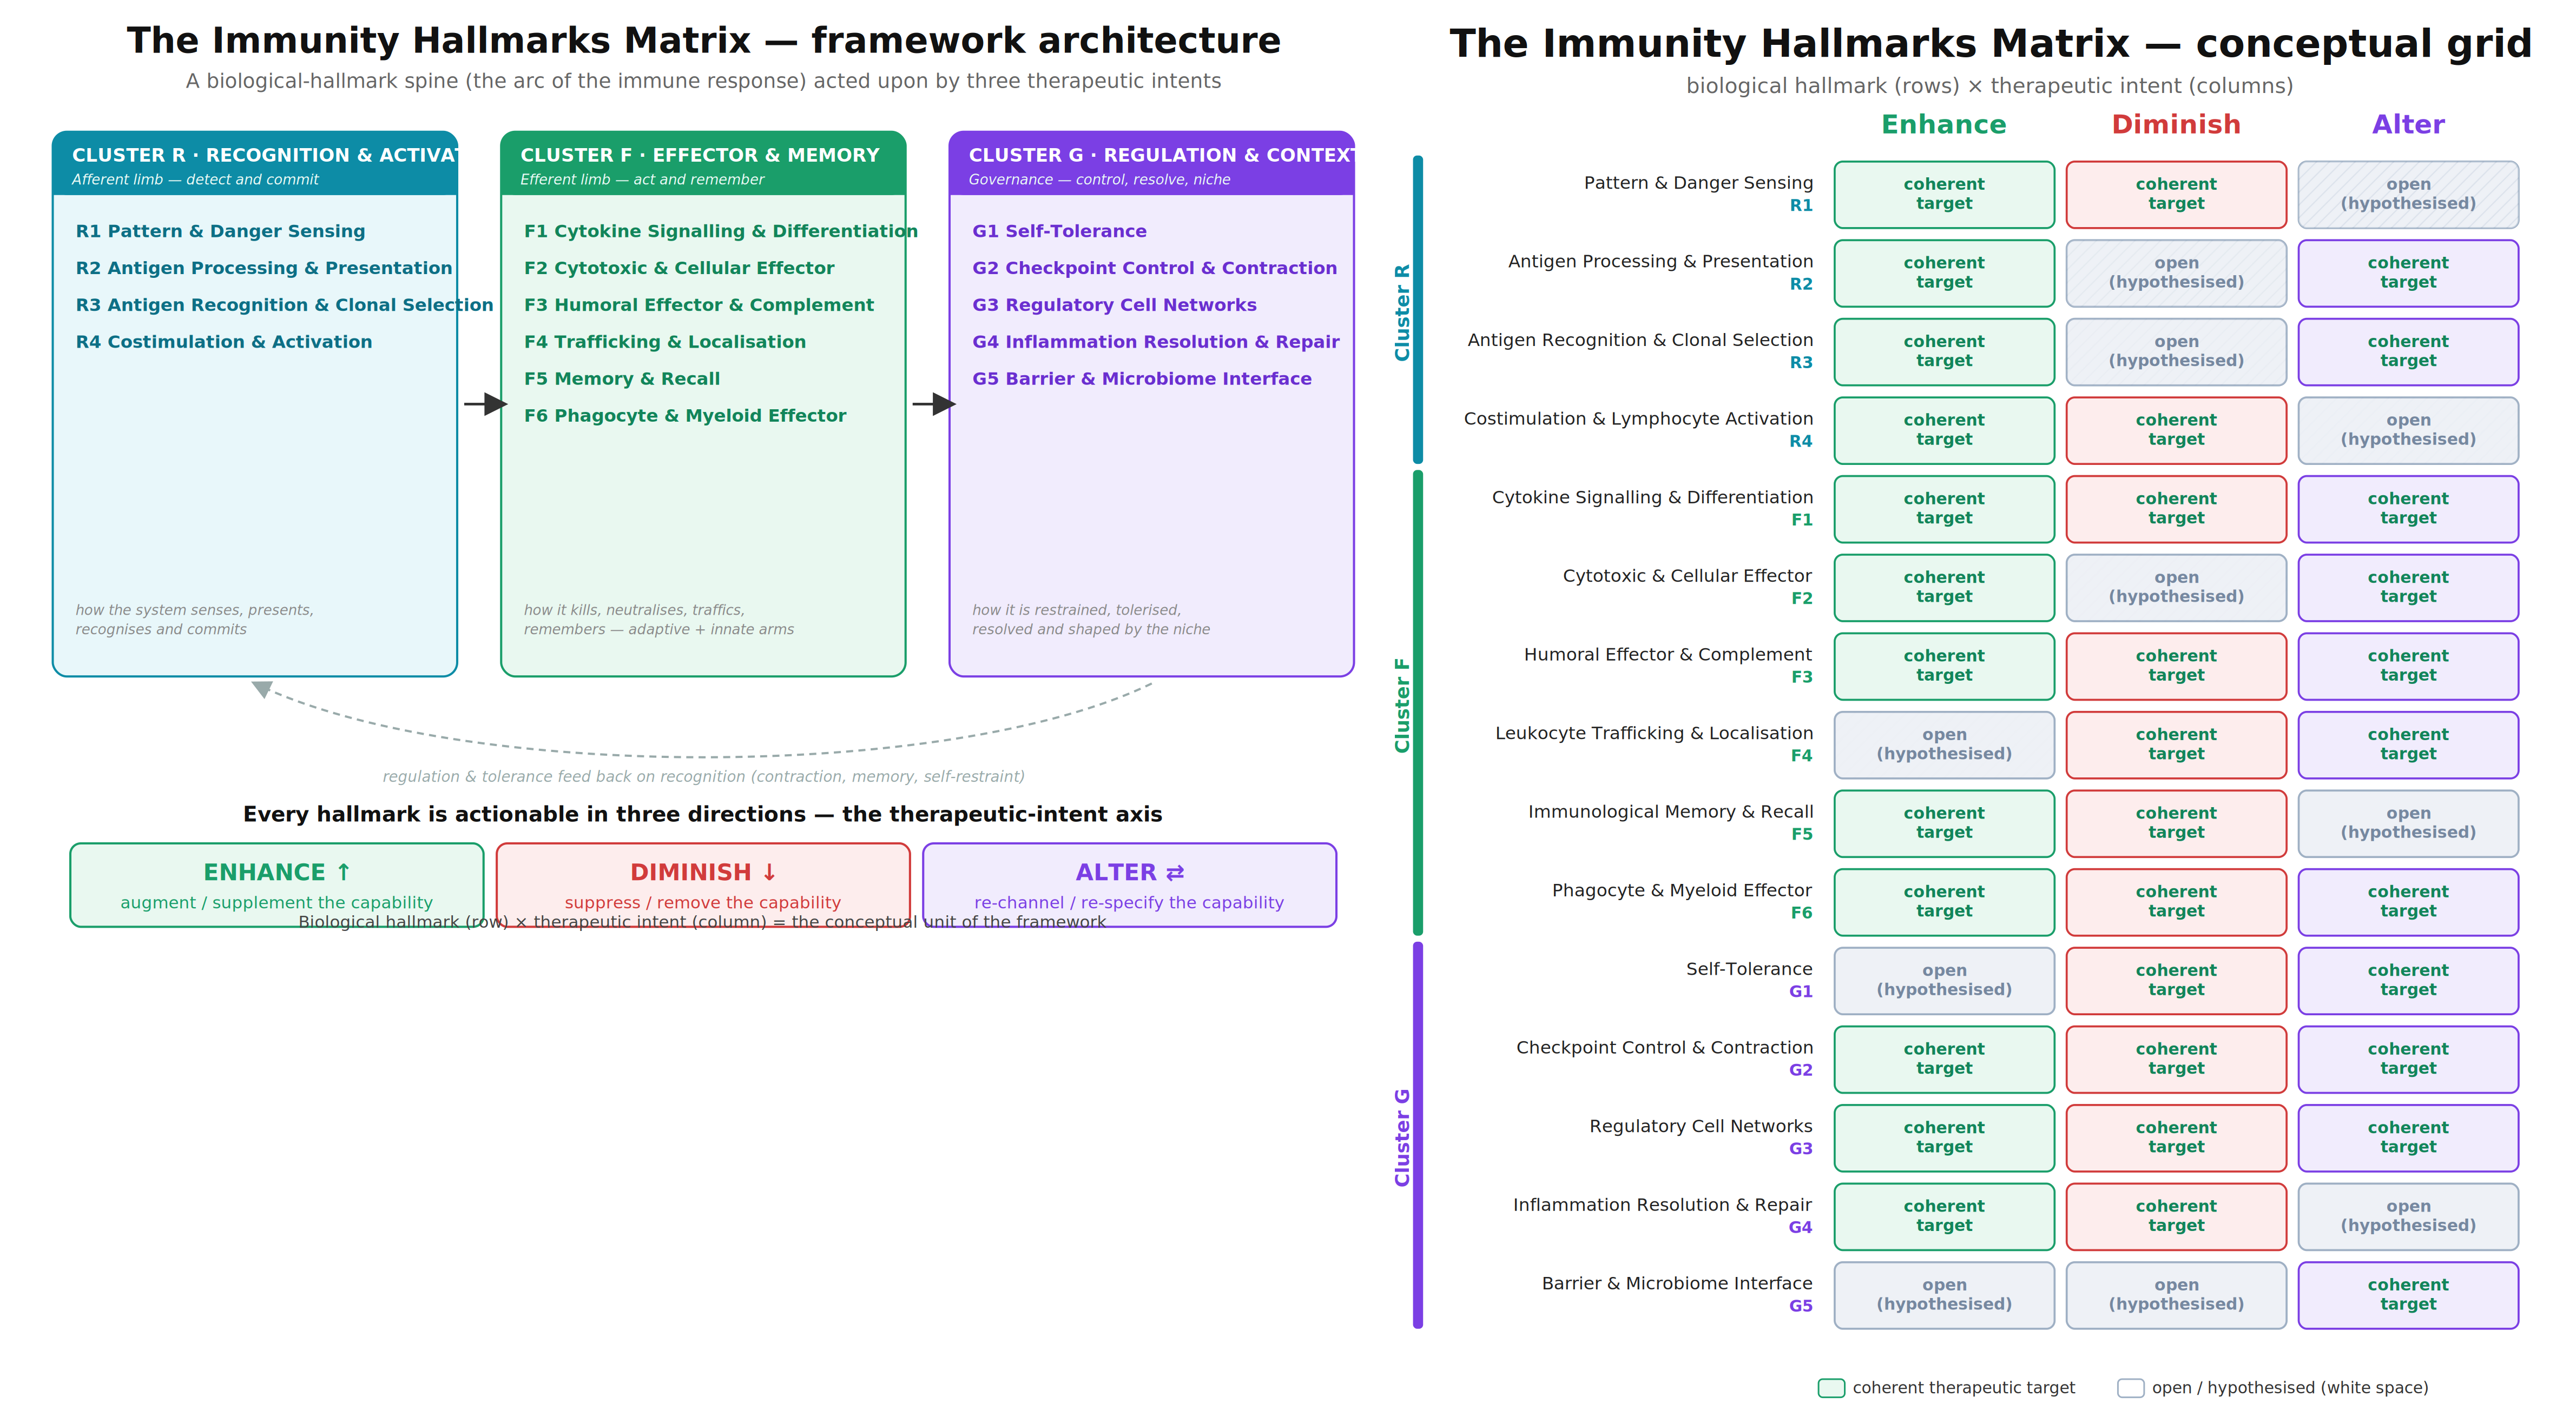This screenshot has height=1424, width=2576.
Task: Click the DIMINISH ↓ intent box
Action: pos(703,886)
